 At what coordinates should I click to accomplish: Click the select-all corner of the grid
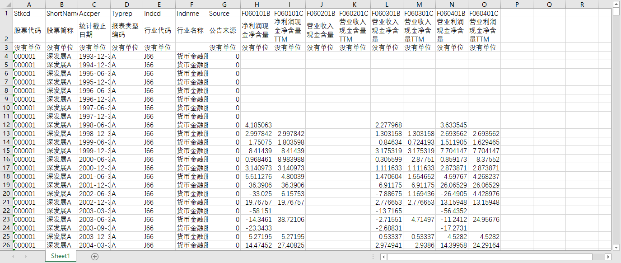(x=6, y=5)
